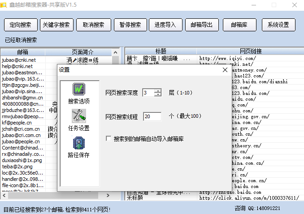Click the 咨询 QQ:148091221 status text
The width and height of the screenshot is (304, 214).
coord(257,208)
